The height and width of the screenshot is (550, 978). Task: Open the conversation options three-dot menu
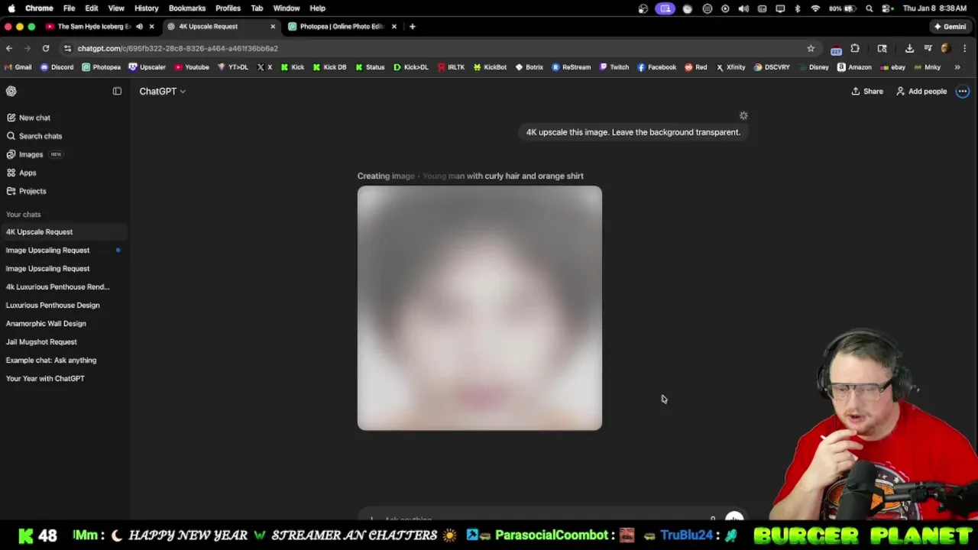click(963, 91)
